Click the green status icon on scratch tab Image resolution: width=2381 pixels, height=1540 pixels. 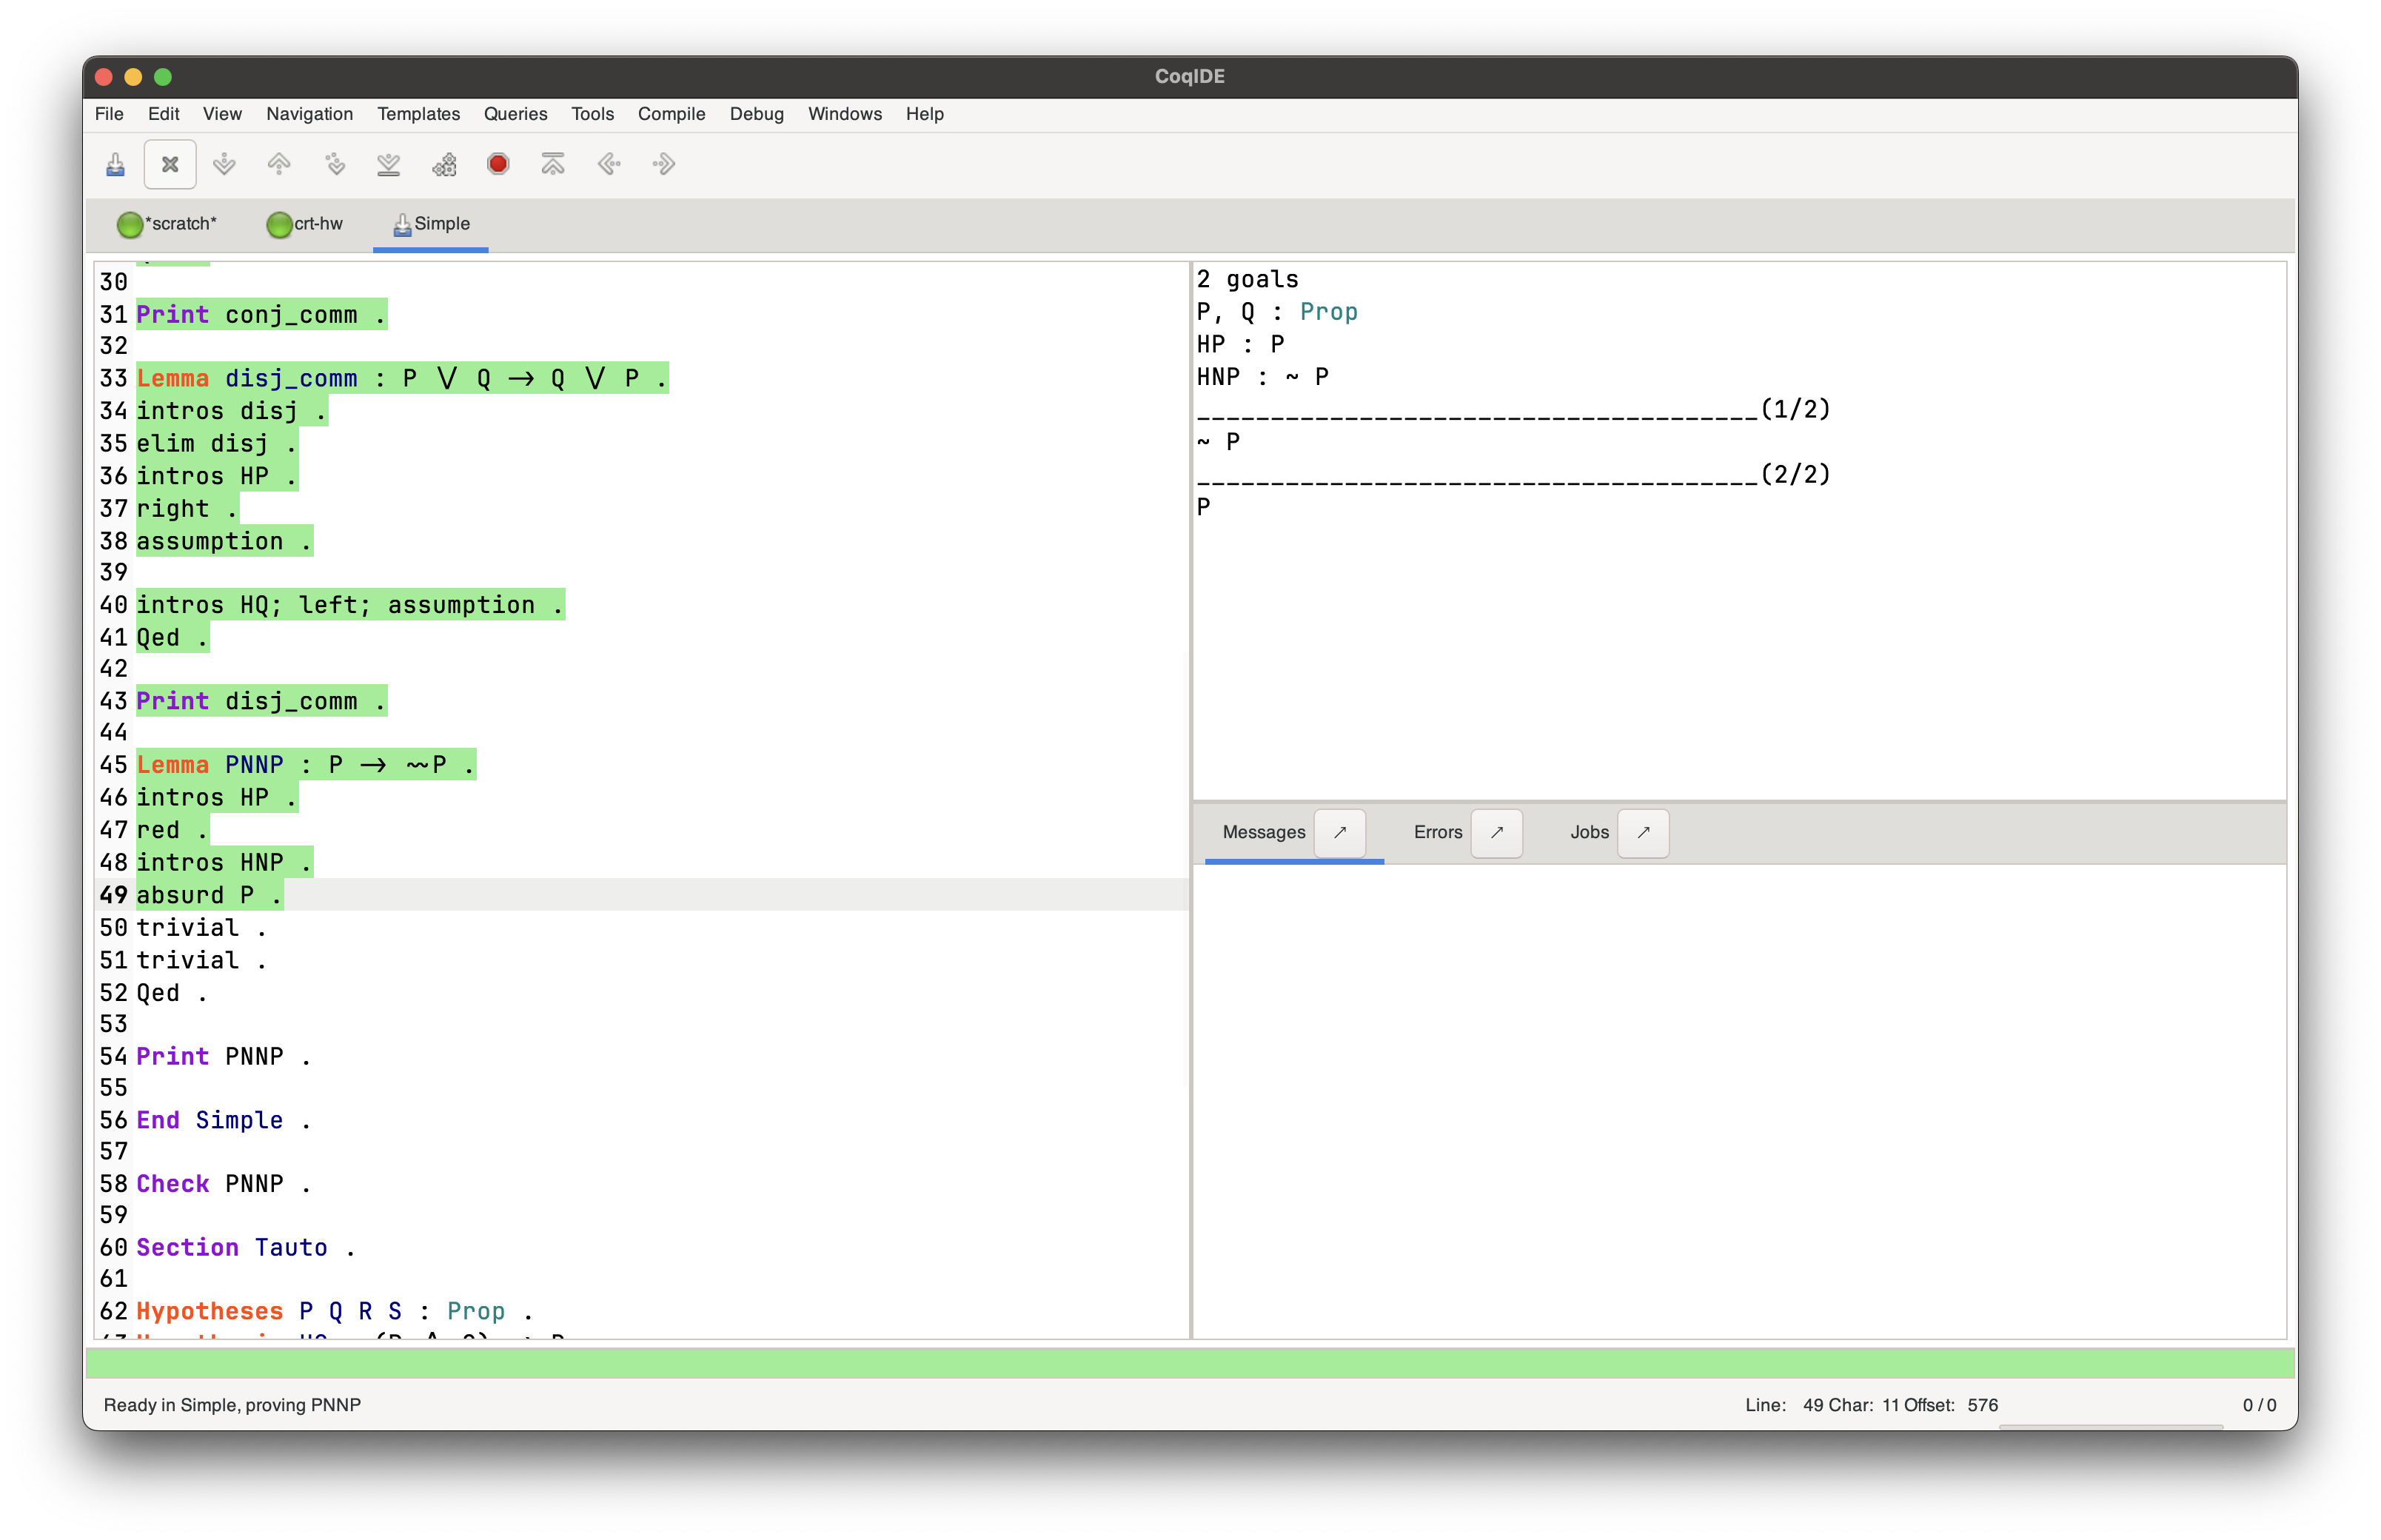130,225
